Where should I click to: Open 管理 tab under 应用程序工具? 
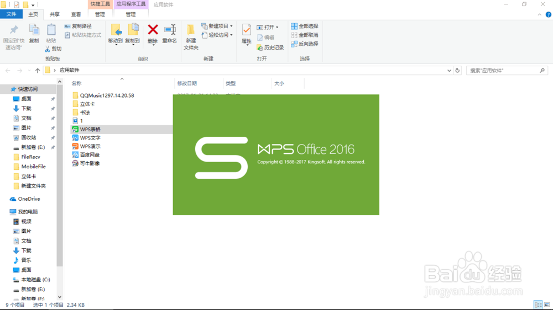[x=131, y=14]
